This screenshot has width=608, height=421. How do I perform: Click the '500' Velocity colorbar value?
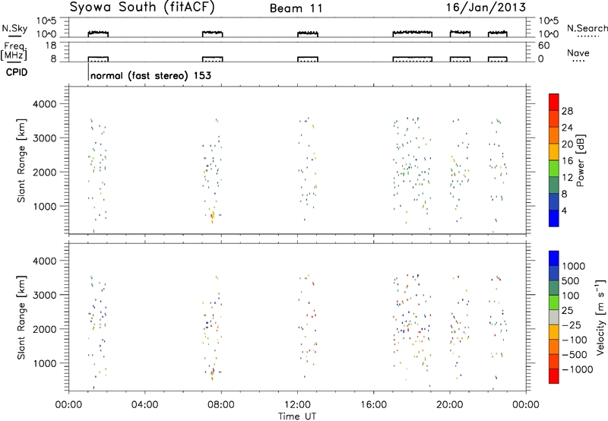click(x=571, y=280)
